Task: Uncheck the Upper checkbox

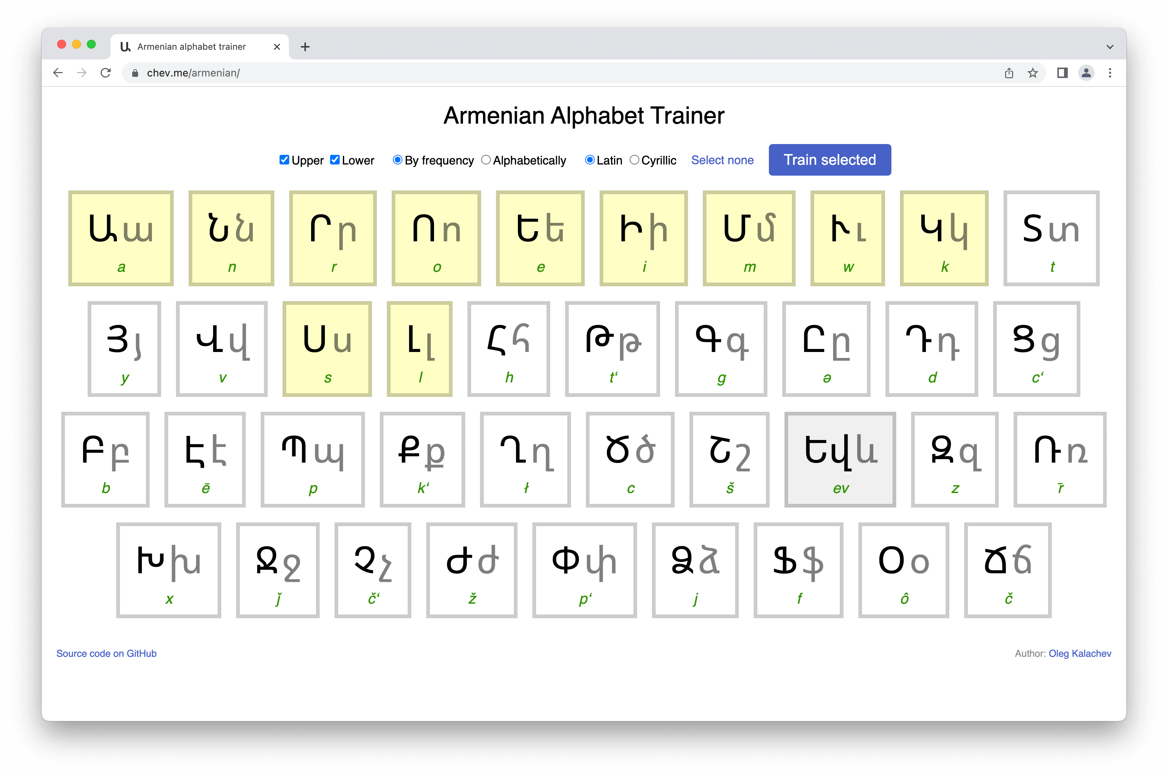Action: tap(284, 160)
